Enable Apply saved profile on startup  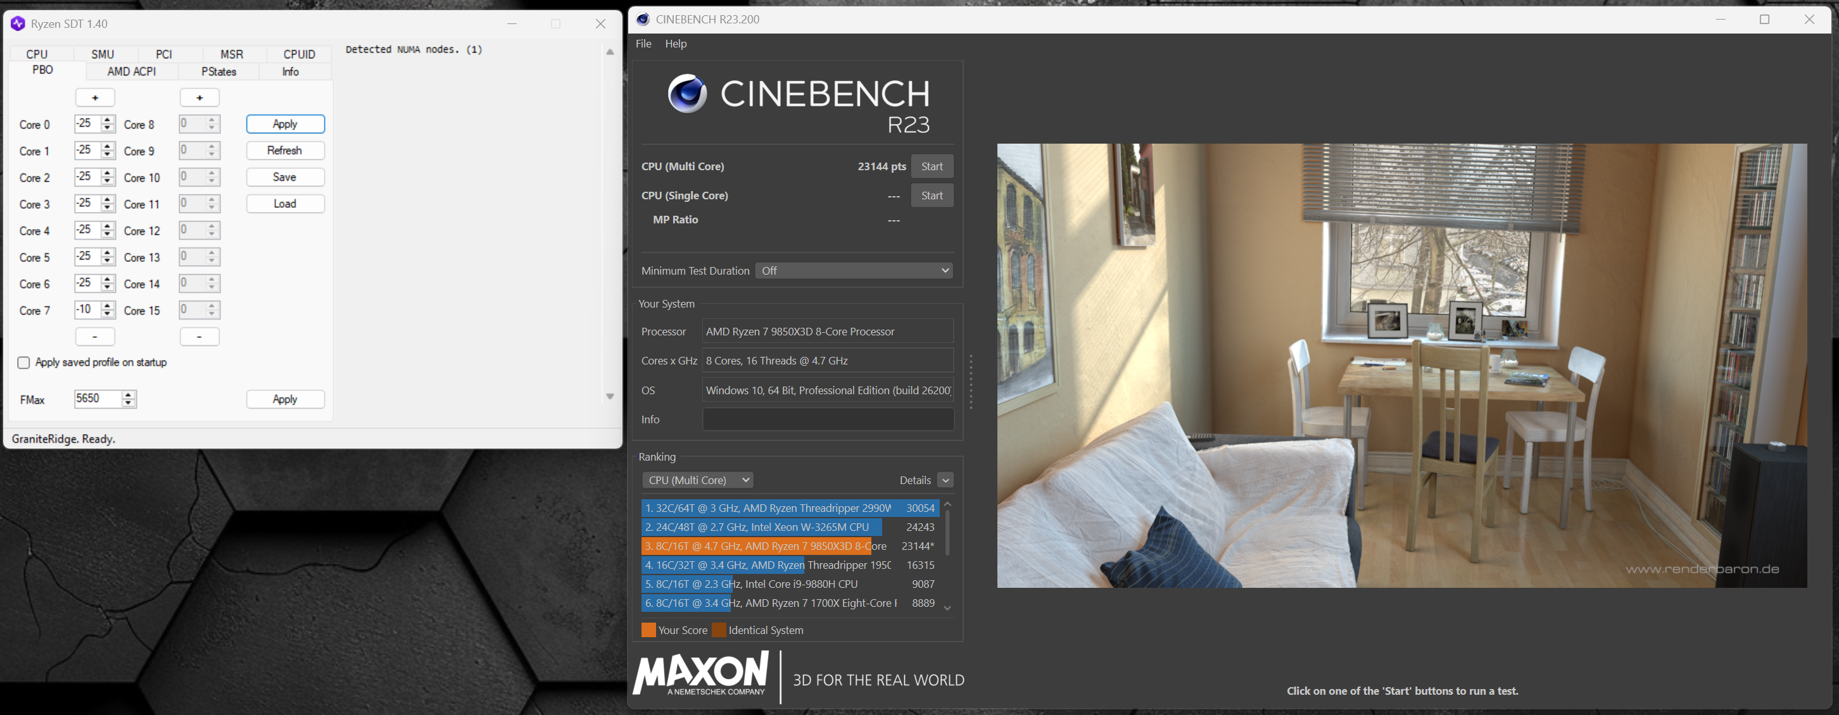point(23,363)
